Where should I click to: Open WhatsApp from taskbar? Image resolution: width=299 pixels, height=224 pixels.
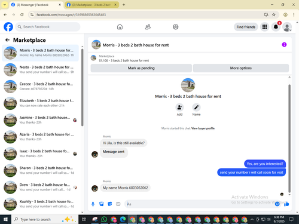click(104, 219)
